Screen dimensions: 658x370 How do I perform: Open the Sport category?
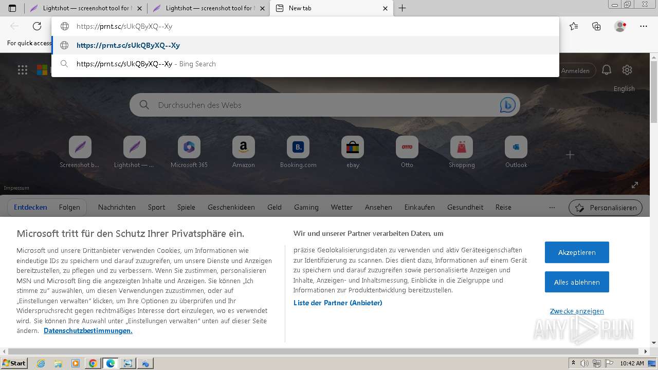point(157,208)
